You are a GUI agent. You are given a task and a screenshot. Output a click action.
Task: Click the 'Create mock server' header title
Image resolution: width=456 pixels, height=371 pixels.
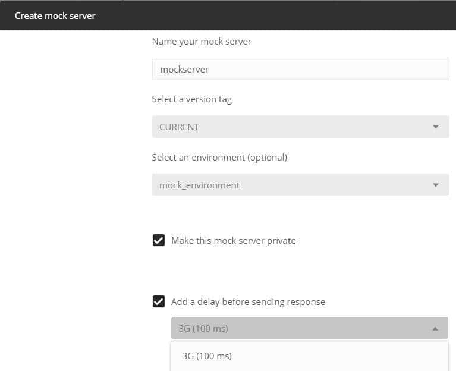55,15
